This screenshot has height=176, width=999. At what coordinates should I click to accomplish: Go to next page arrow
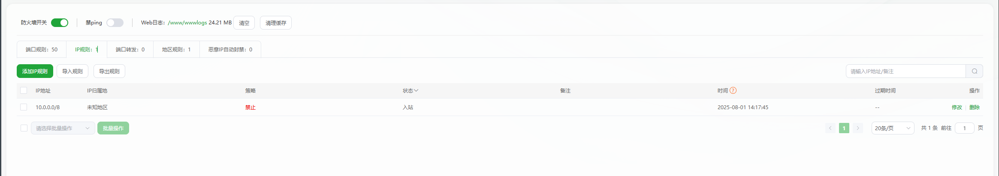(x=857, y=128)
